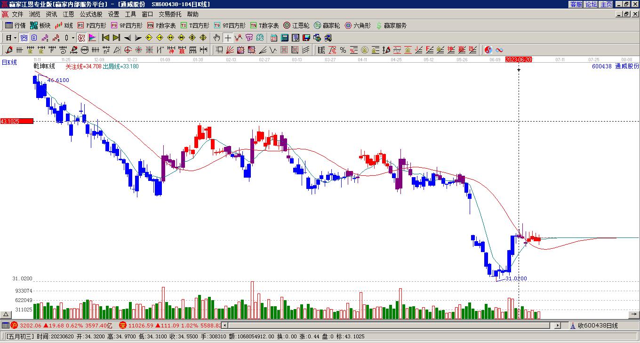Screen dimensions: 640x343
Task: Step chart forward with black right arrow
Action: (138, 38)
